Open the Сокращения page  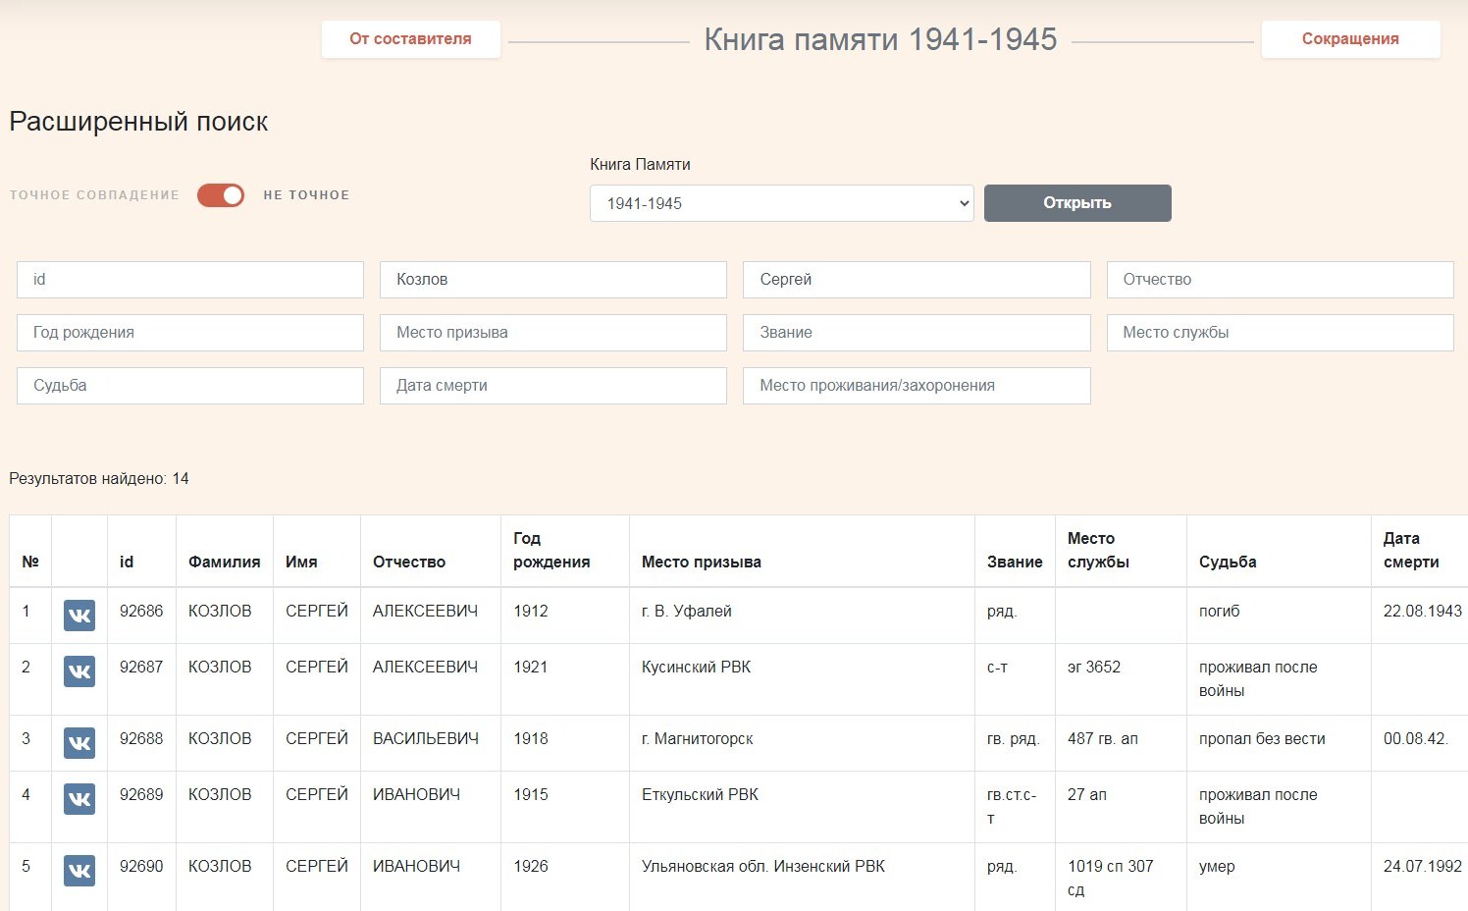(1350, 39)
